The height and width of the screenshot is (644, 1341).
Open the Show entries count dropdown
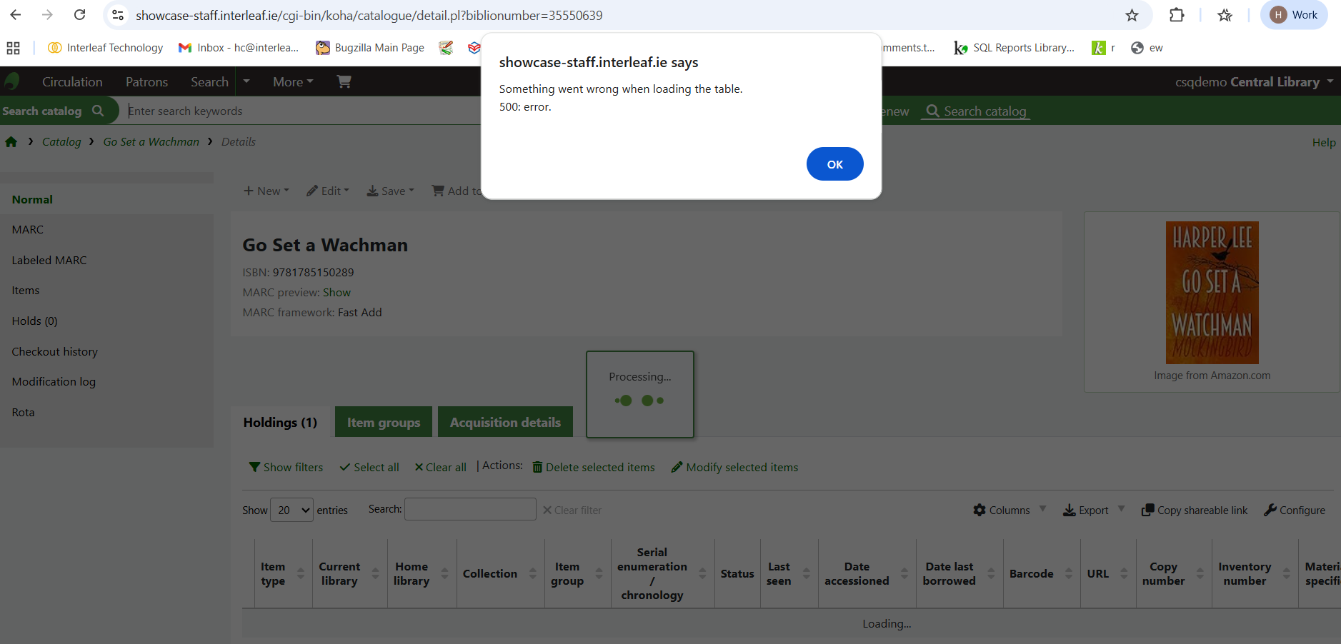[x=291, y=510]
